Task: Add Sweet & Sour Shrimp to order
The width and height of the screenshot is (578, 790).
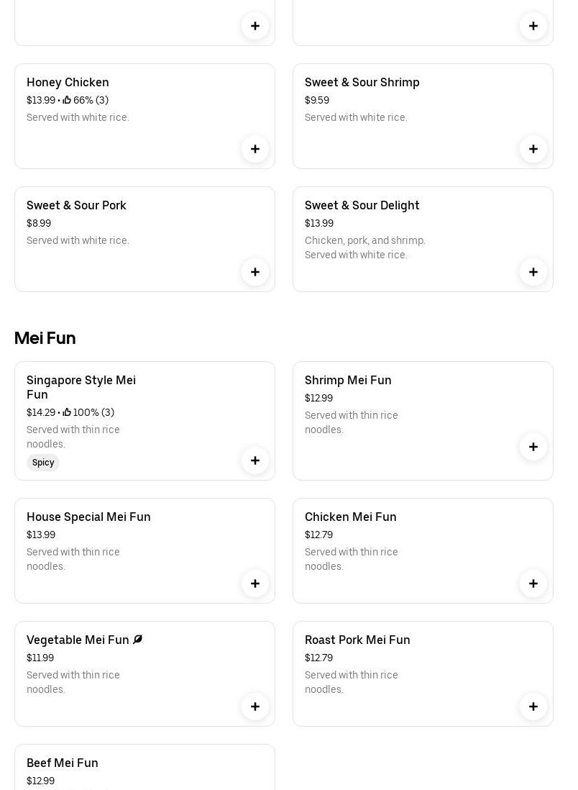Action: pyautogui.click(x=533, y=149)
